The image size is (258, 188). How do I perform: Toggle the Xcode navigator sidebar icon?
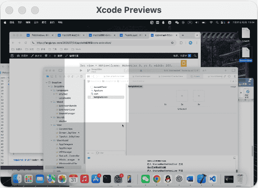pos(60,70)
